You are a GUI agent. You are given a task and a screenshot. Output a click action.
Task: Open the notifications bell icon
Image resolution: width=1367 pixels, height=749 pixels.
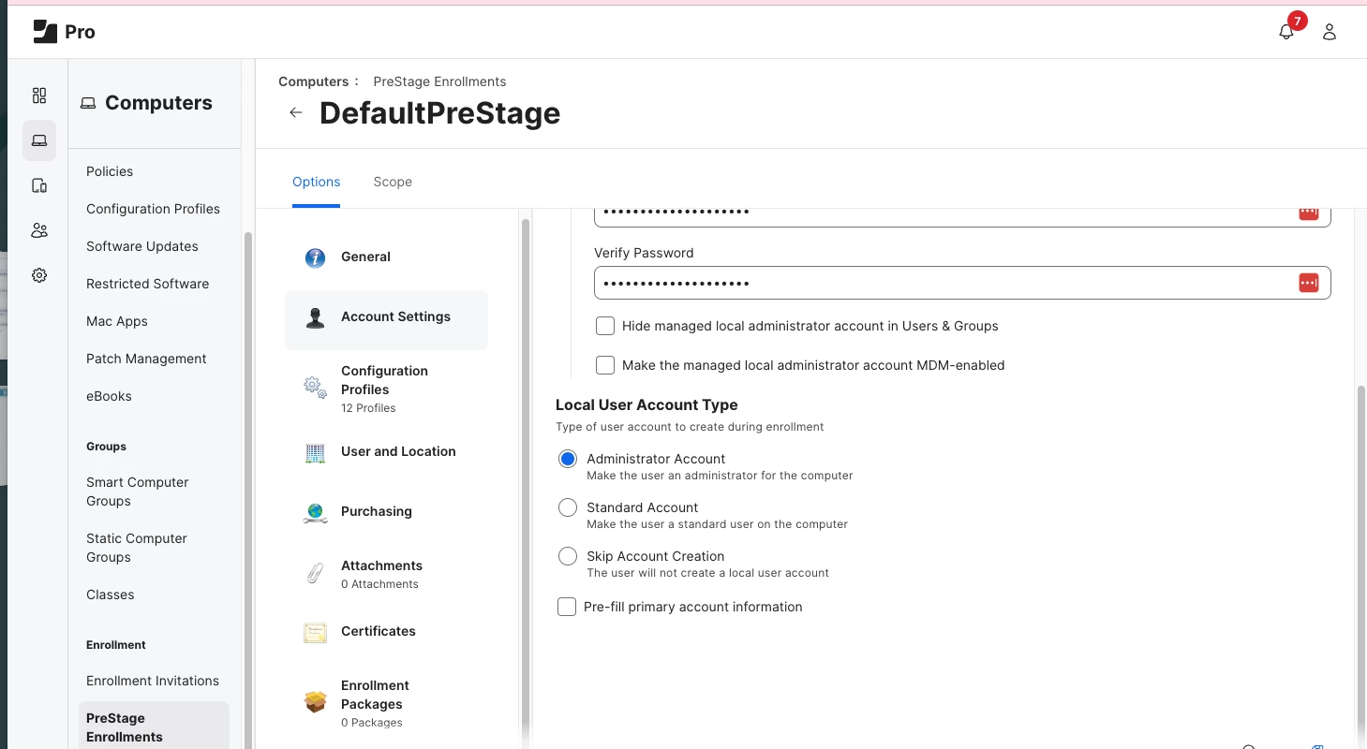point(1286,32)
